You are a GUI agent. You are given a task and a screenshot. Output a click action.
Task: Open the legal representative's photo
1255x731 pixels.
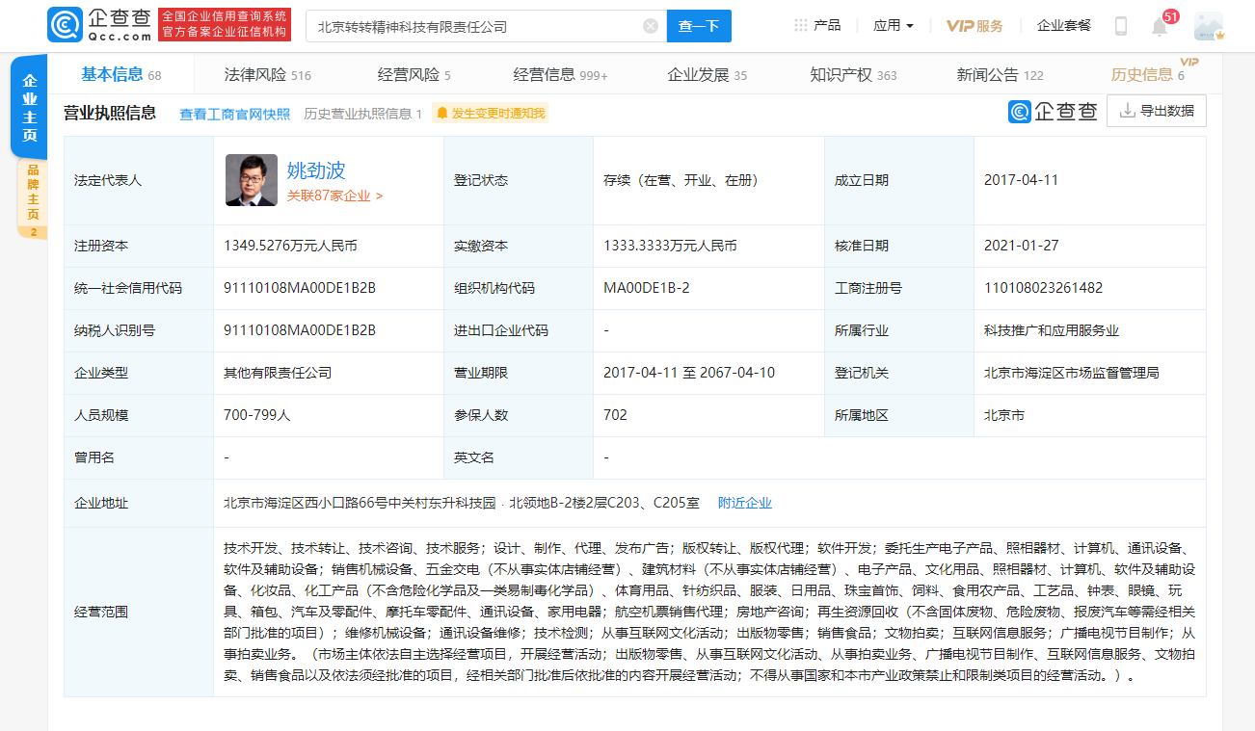pyautogui.click(x=252, y=180)
